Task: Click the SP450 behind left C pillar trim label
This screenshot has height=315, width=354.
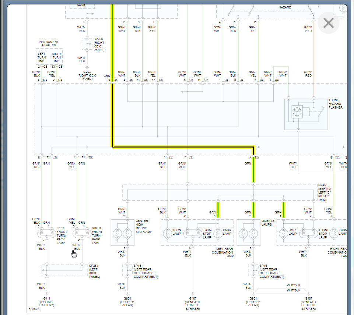Action: pyautogui.click(x=325, y=192)
